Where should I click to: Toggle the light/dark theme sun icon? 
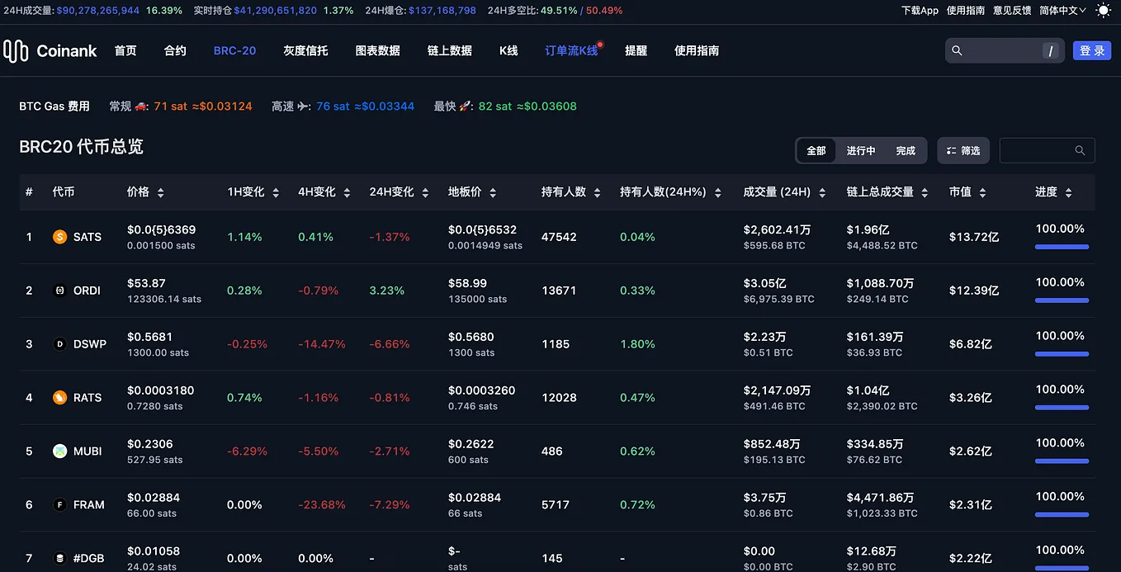click(1103, 11)
